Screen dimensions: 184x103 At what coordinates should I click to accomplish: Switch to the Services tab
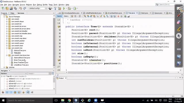coord(21,13)
